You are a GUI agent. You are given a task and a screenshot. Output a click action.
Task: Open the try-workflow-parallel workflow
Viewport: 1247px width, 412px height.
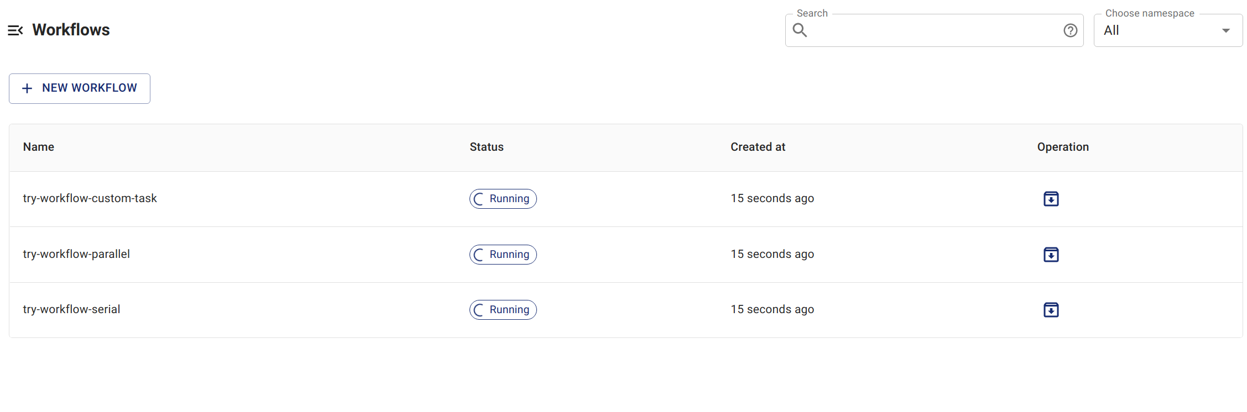tap(76, 254)
